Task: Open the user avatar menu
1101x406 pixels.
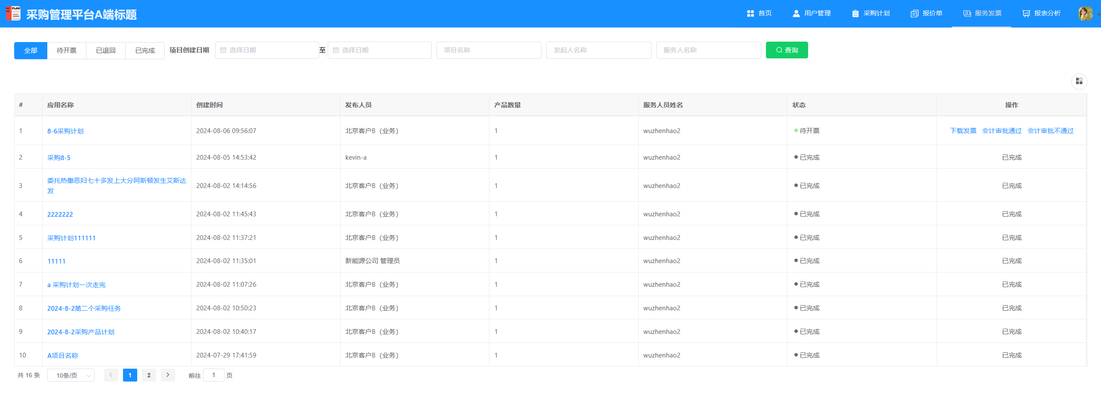Action: [1085, 14]
